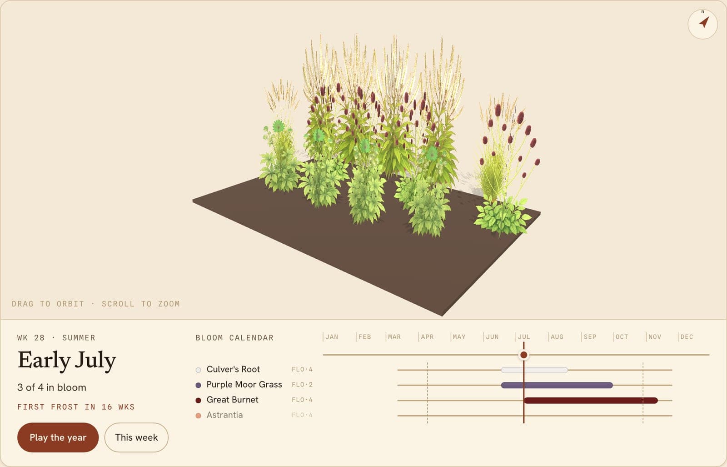Click the compass reset-view icon
The width and height of the screenshot is (727, 467).
[x=702, y=24]
